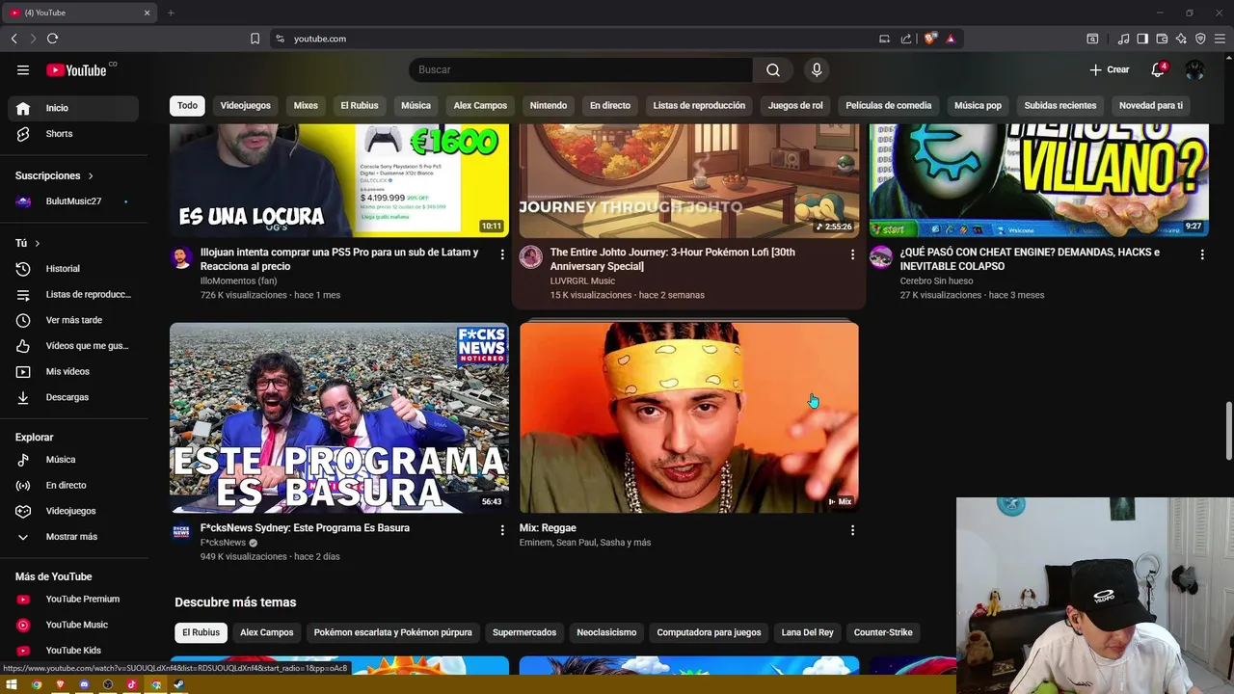Play the Mix: Reggae thumbnail
This screenshot has width=1234, height=694.
pos(689,417)
